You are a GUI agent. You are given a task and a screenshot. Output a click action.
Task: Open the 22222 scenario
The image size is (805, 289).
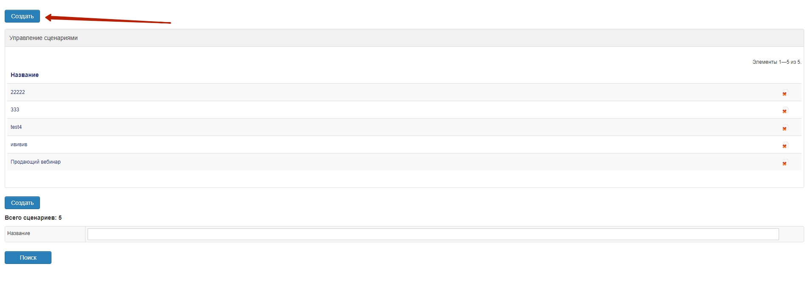[x=18, y=92]
